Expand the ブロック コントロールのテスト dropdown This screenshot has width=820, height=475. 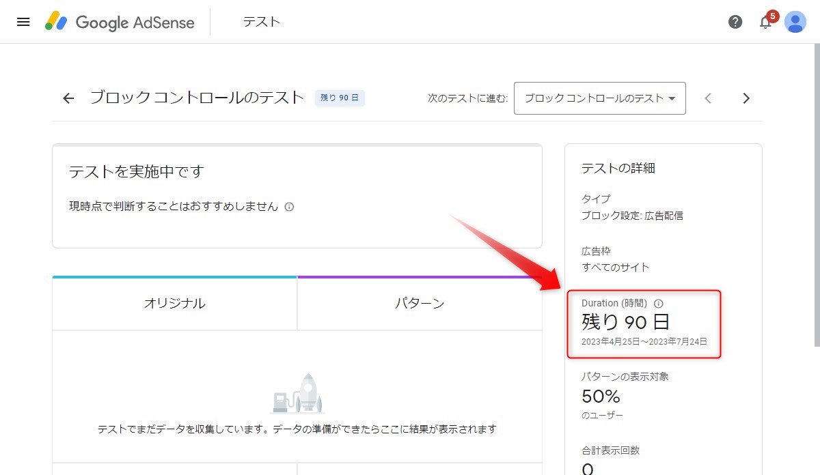(x=599, y=98)
